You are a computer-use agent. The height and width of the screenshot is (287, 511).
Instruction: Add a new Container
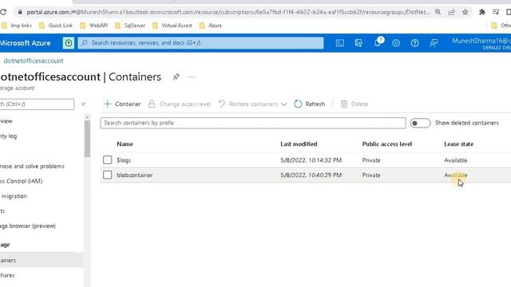point(122,104)
